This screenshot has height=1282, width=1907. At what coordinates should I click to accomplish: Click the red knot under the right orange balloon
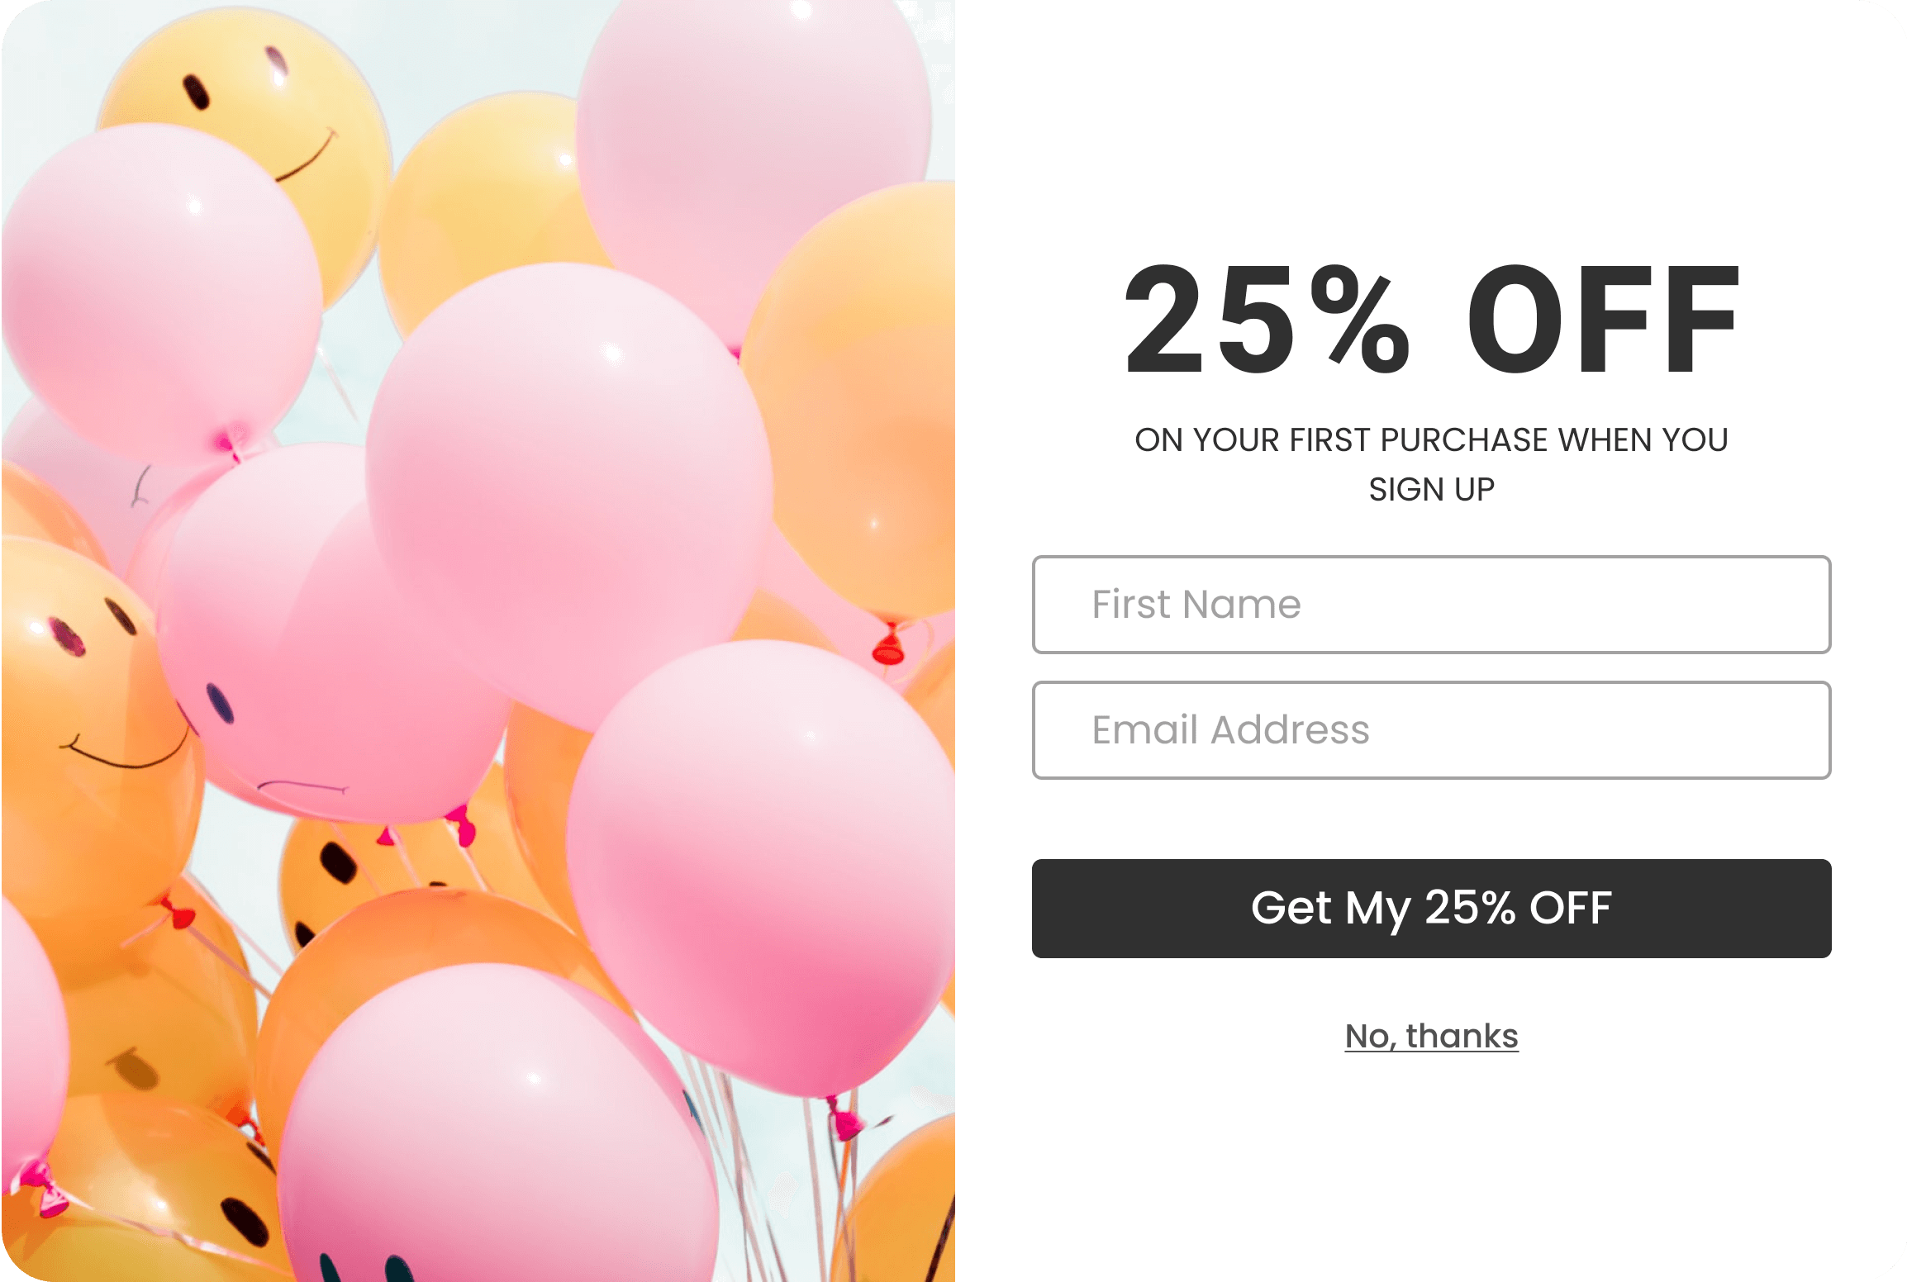click(889, 648)
